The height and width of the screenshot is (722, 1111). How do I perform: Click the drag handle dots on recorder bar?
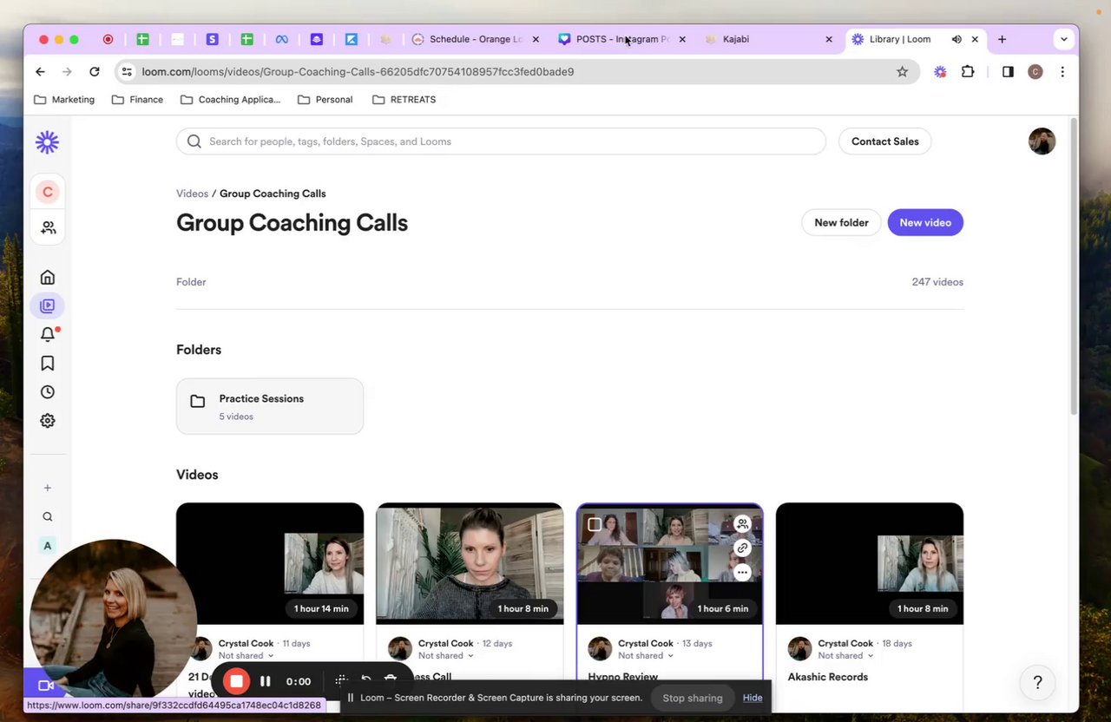[x=341, y=681]
